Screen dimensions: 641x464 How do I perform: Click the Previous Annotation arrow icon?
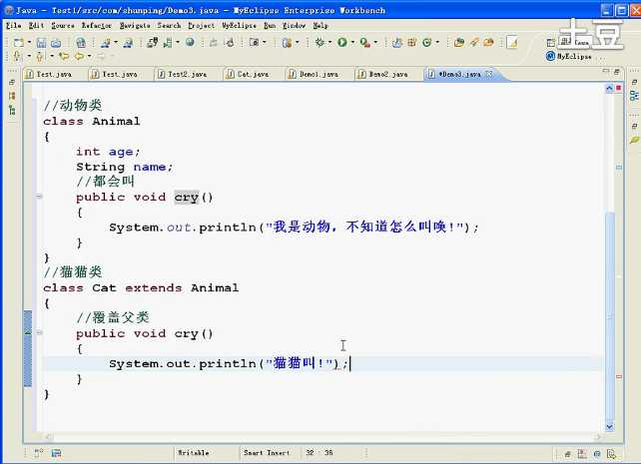[40, 56]
